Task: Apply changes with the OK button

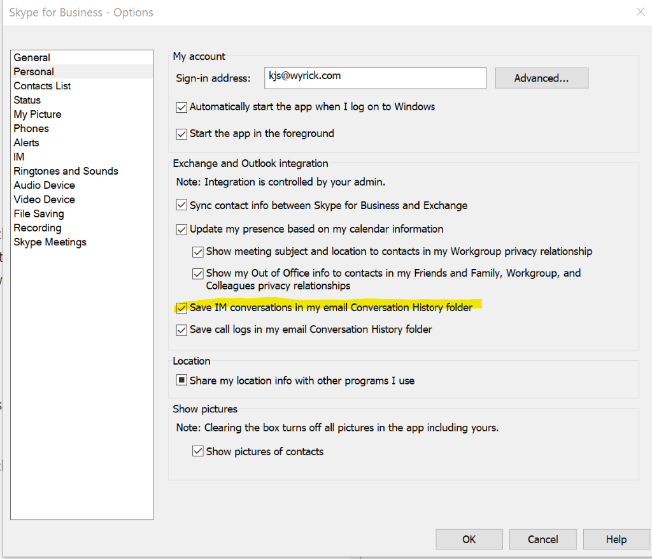Action: pos(469,539)
